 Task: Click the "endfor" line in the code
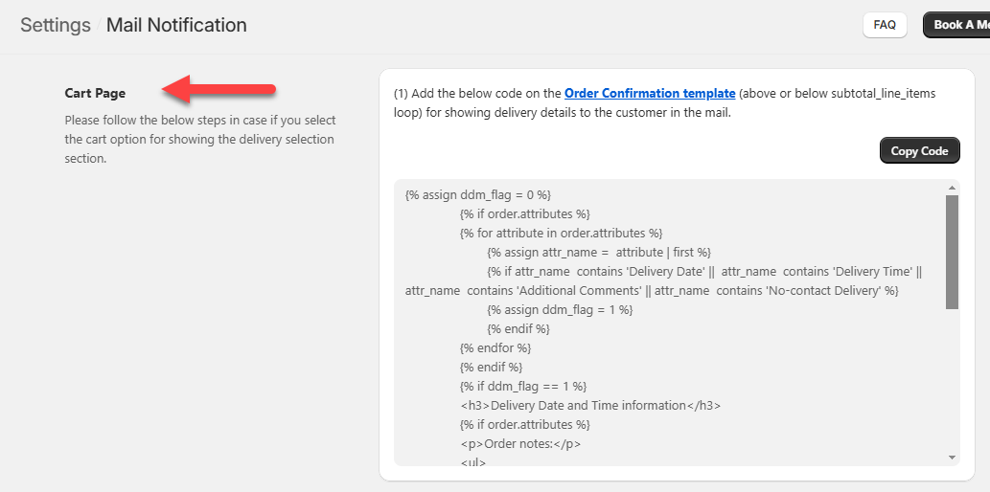pos(495,347)
